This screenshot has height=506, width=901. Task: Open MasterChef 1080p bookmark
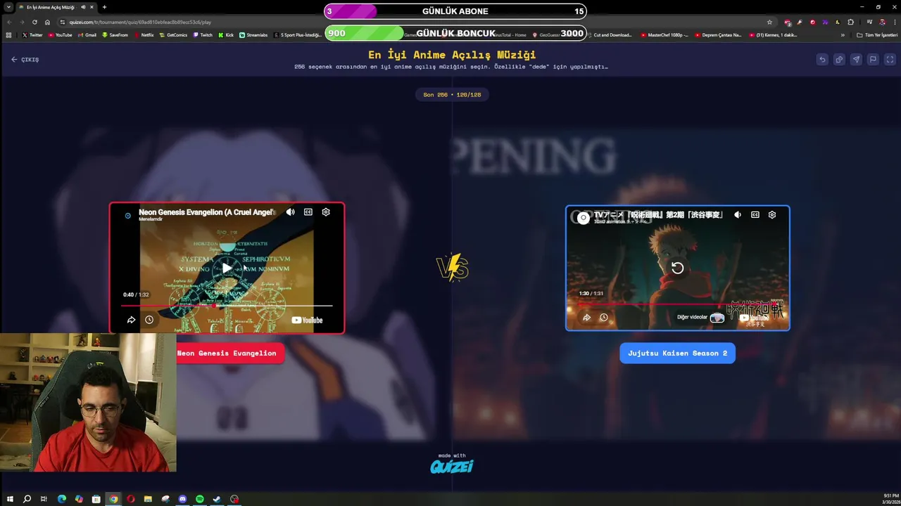click(664, 35)
